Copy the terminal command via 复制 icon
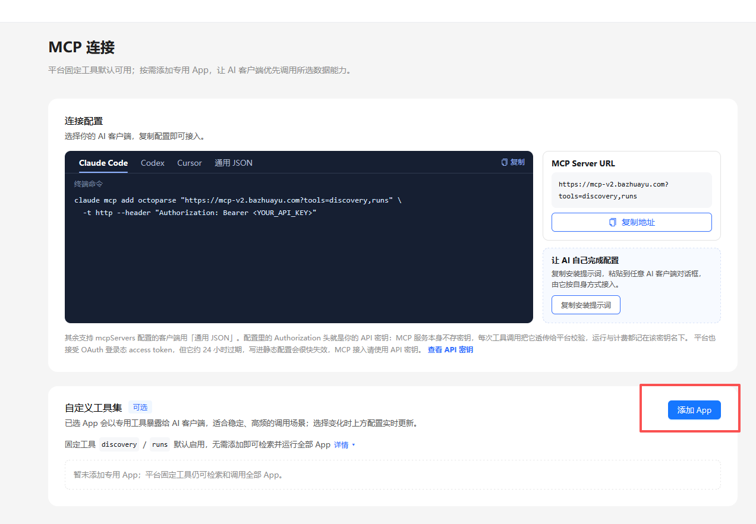This screenshot has height=524, width=756. point(513,162)
